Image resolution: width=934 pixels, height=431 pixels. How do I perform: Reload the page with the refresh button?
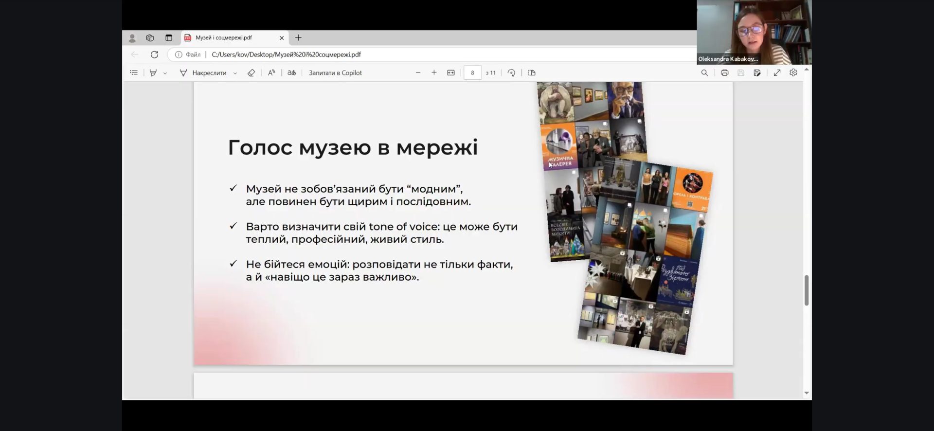(154, 54)
